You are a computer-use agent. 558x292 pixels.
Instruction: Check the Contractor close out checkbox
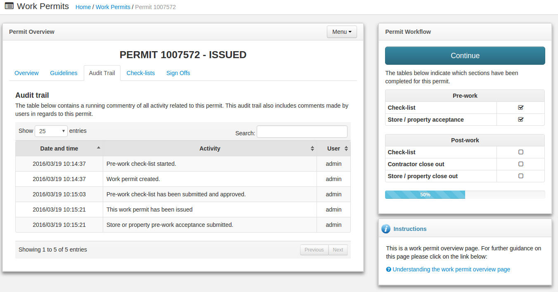pos(520,164)
